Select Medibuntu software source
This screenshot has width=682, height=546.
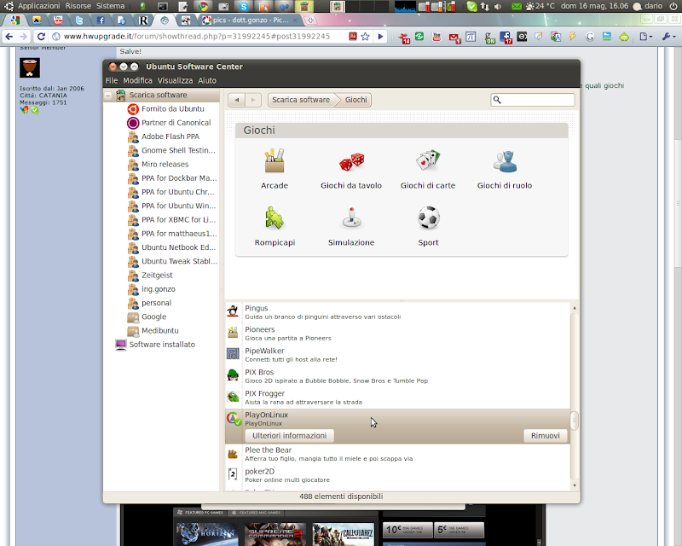pos(153,330)
